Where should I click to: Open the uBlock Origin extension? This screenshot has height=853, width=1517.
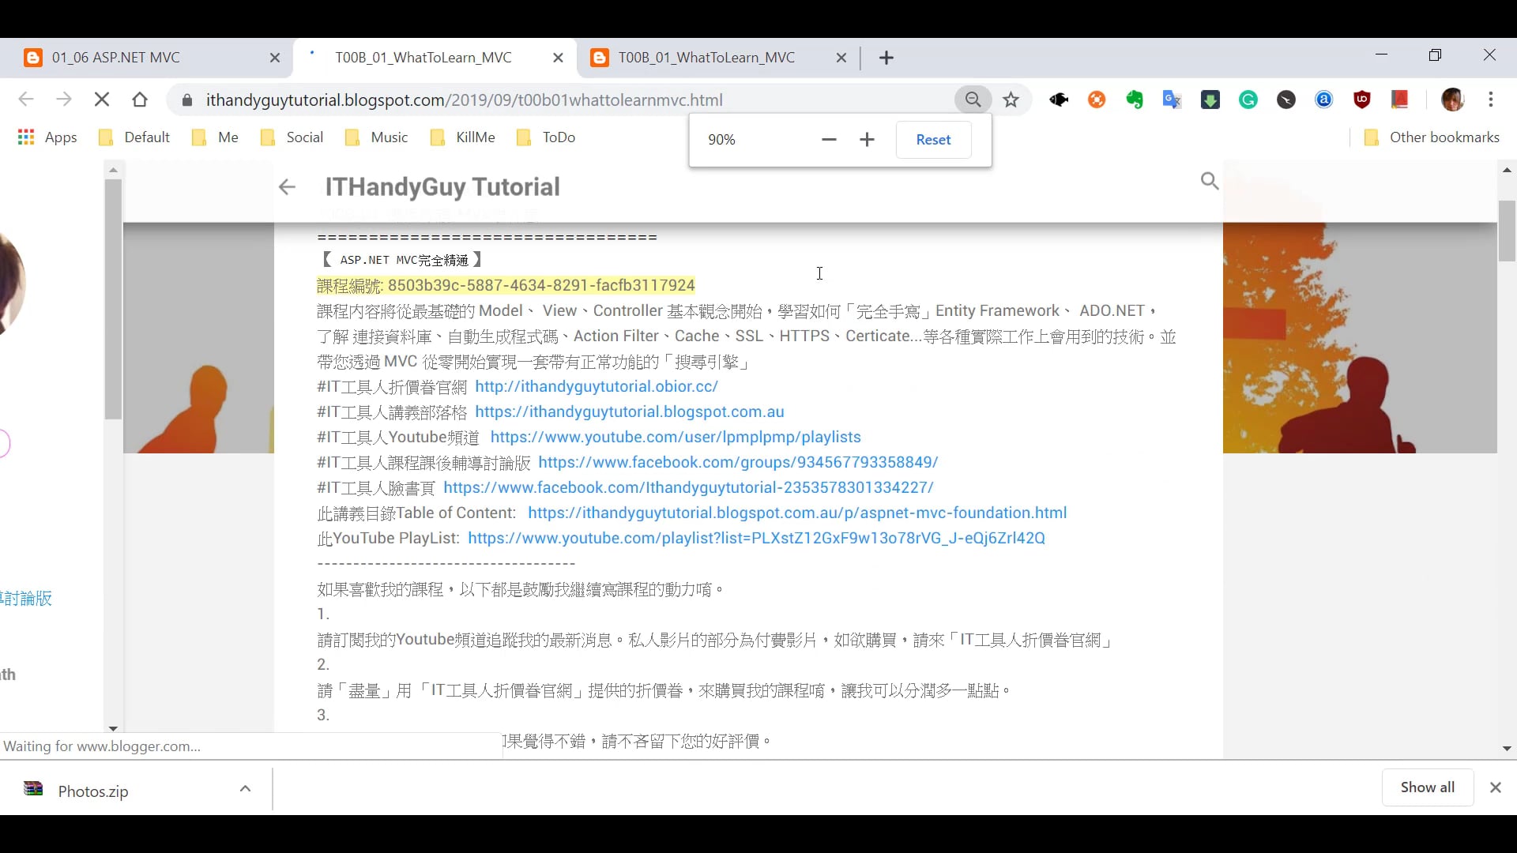tap(1362, 100)
